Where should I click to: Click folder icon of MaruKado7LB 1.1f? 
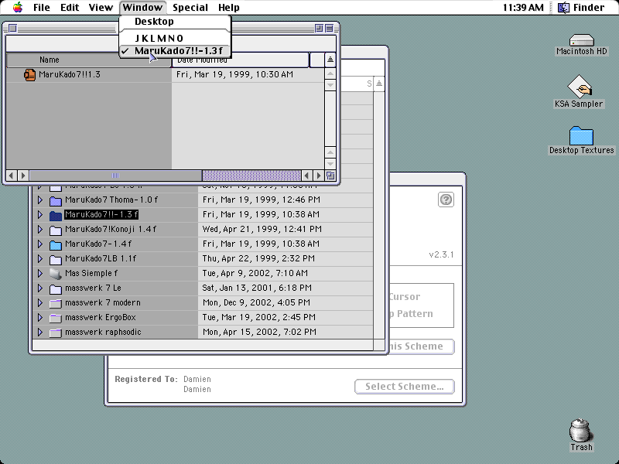56,259
